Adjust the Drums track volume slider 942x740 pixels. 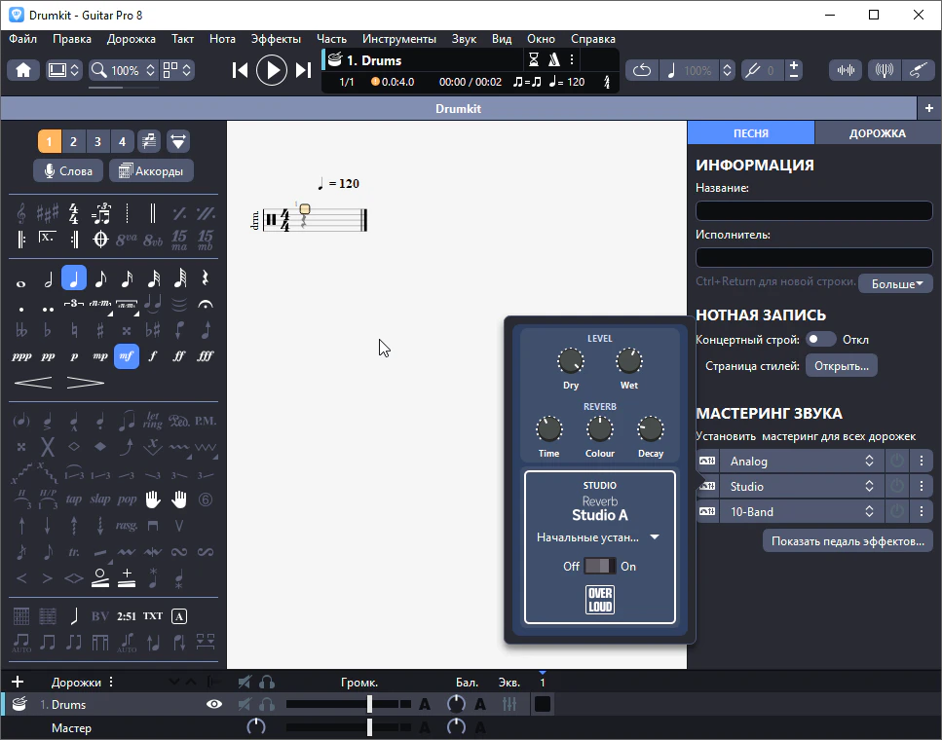pyautogui.click(x=369, y=704)
